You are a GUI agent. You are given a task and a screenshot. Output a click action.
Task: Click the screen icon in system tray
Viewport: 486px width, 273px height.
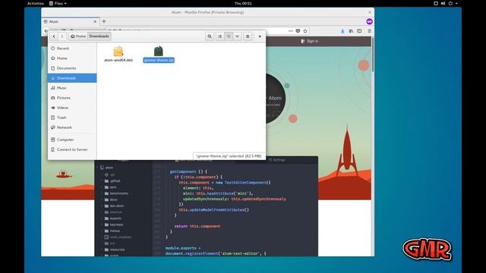(x=435, y=3)
